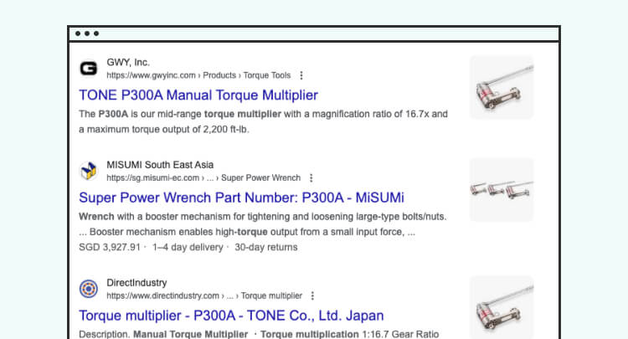Click the GWY, Inc. favicon logo
Image resolution: width=628 pixels, height=339 pixels.
[x=89, y=68]
